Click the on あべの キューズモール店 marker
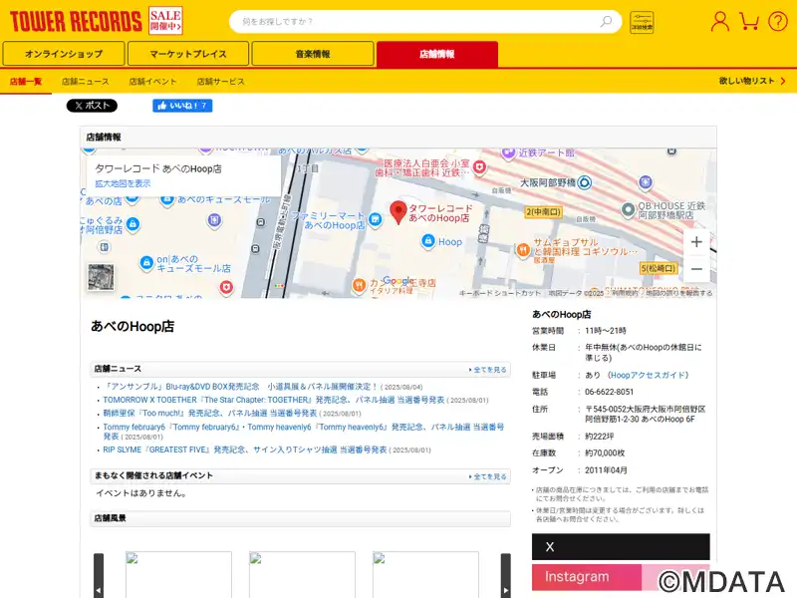 tap(146, 263)
